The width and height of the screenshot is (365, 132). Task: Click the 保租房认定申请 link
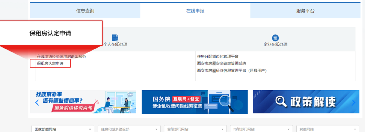pos(50,63)
